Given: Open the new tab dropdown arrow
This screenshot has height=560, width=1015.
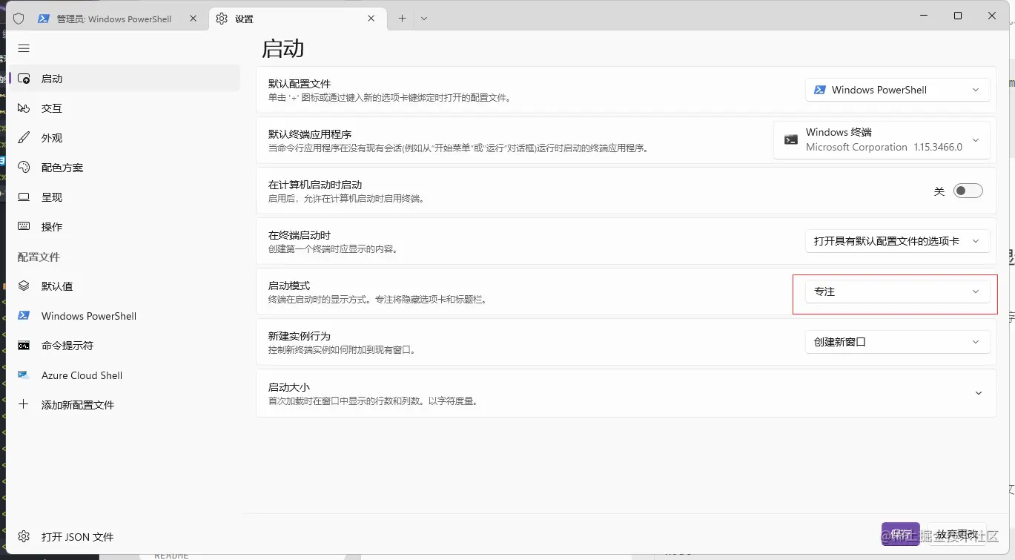Looking at the screenshot, I should 424,17.
